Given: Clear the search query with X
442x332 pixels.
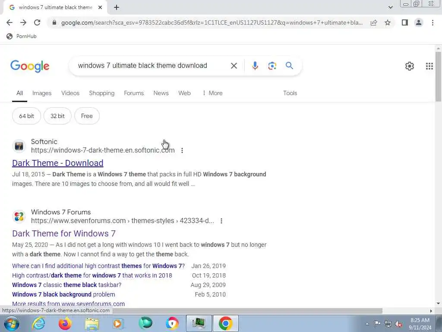Looking at the screenshot, I should pyautogui.click(x=234, y=66).
